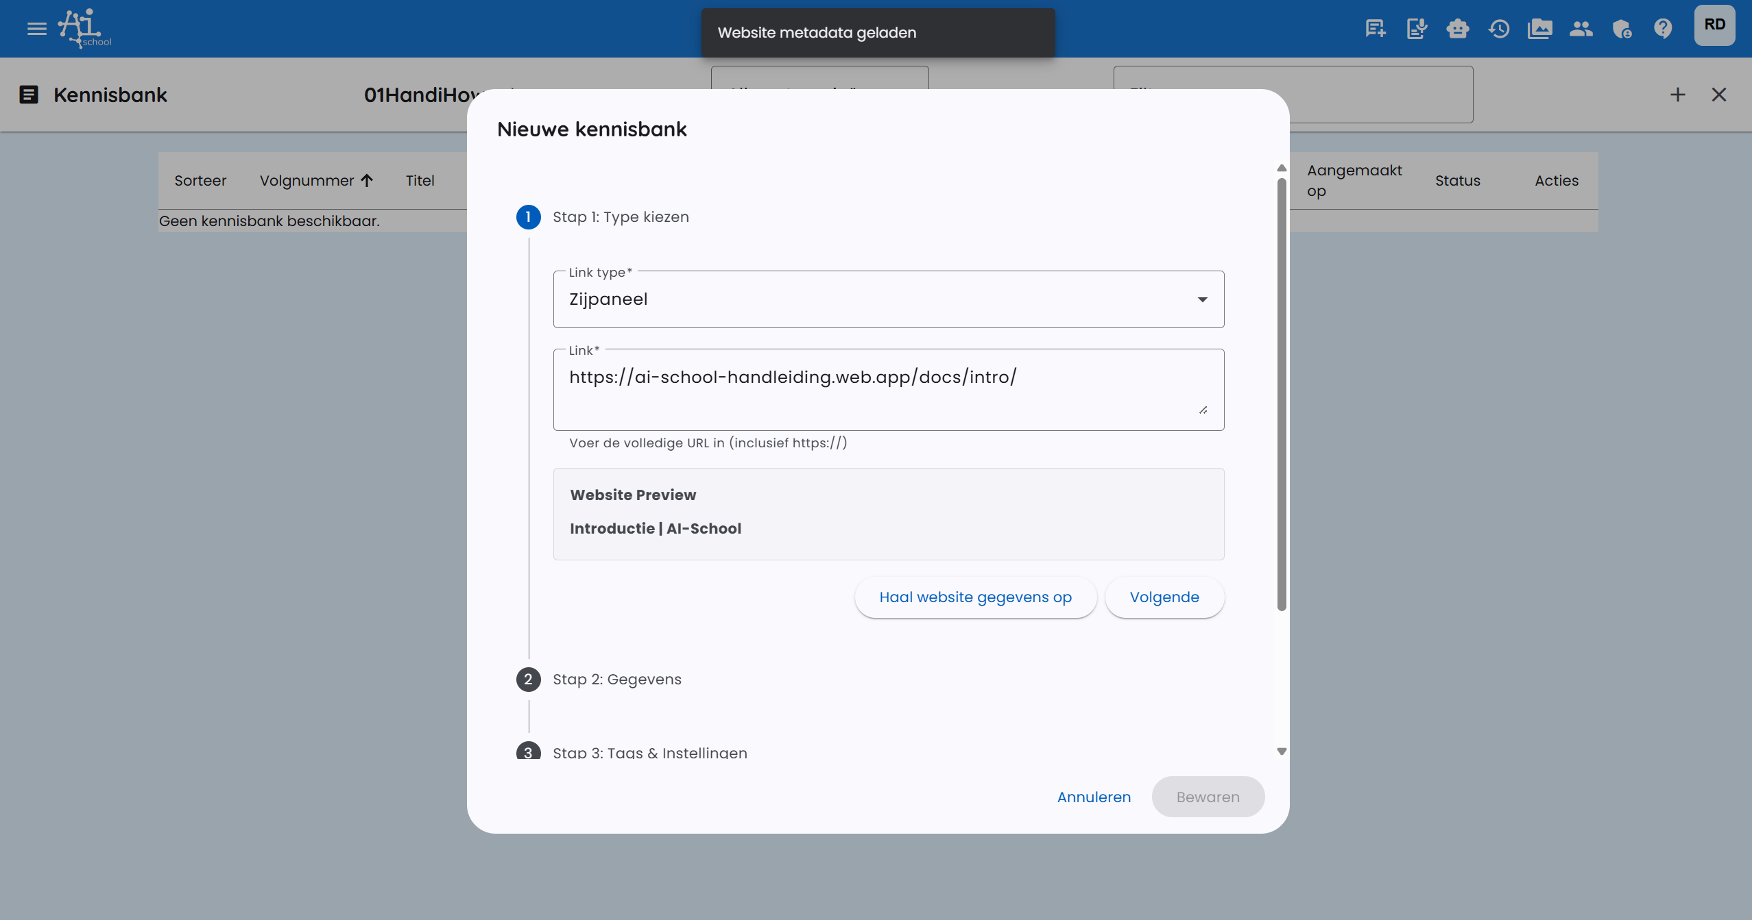Open the voice transcription tool
This screenshot has height=920, width=1752.
(x=1417, y=28)
